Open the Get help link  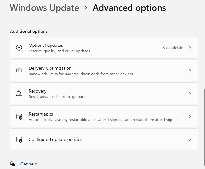[x=29, y=164]
